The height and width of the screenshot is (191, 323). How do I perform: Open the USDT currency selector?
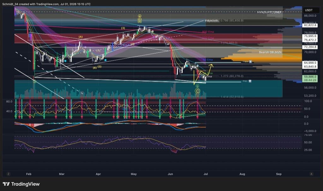311,10
